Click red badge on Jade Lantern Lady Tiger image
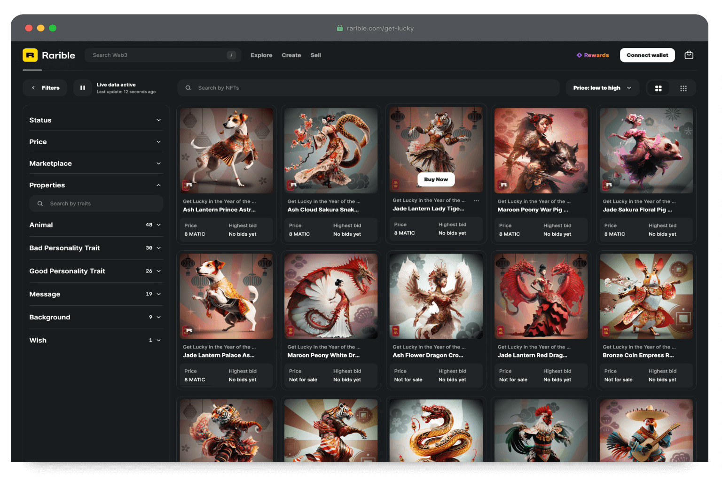This screenshot has width=722, height=481. (x=396, y=184)
